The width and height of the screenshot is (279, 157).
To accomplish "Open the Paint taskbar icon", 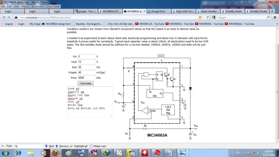I will 68,153.
